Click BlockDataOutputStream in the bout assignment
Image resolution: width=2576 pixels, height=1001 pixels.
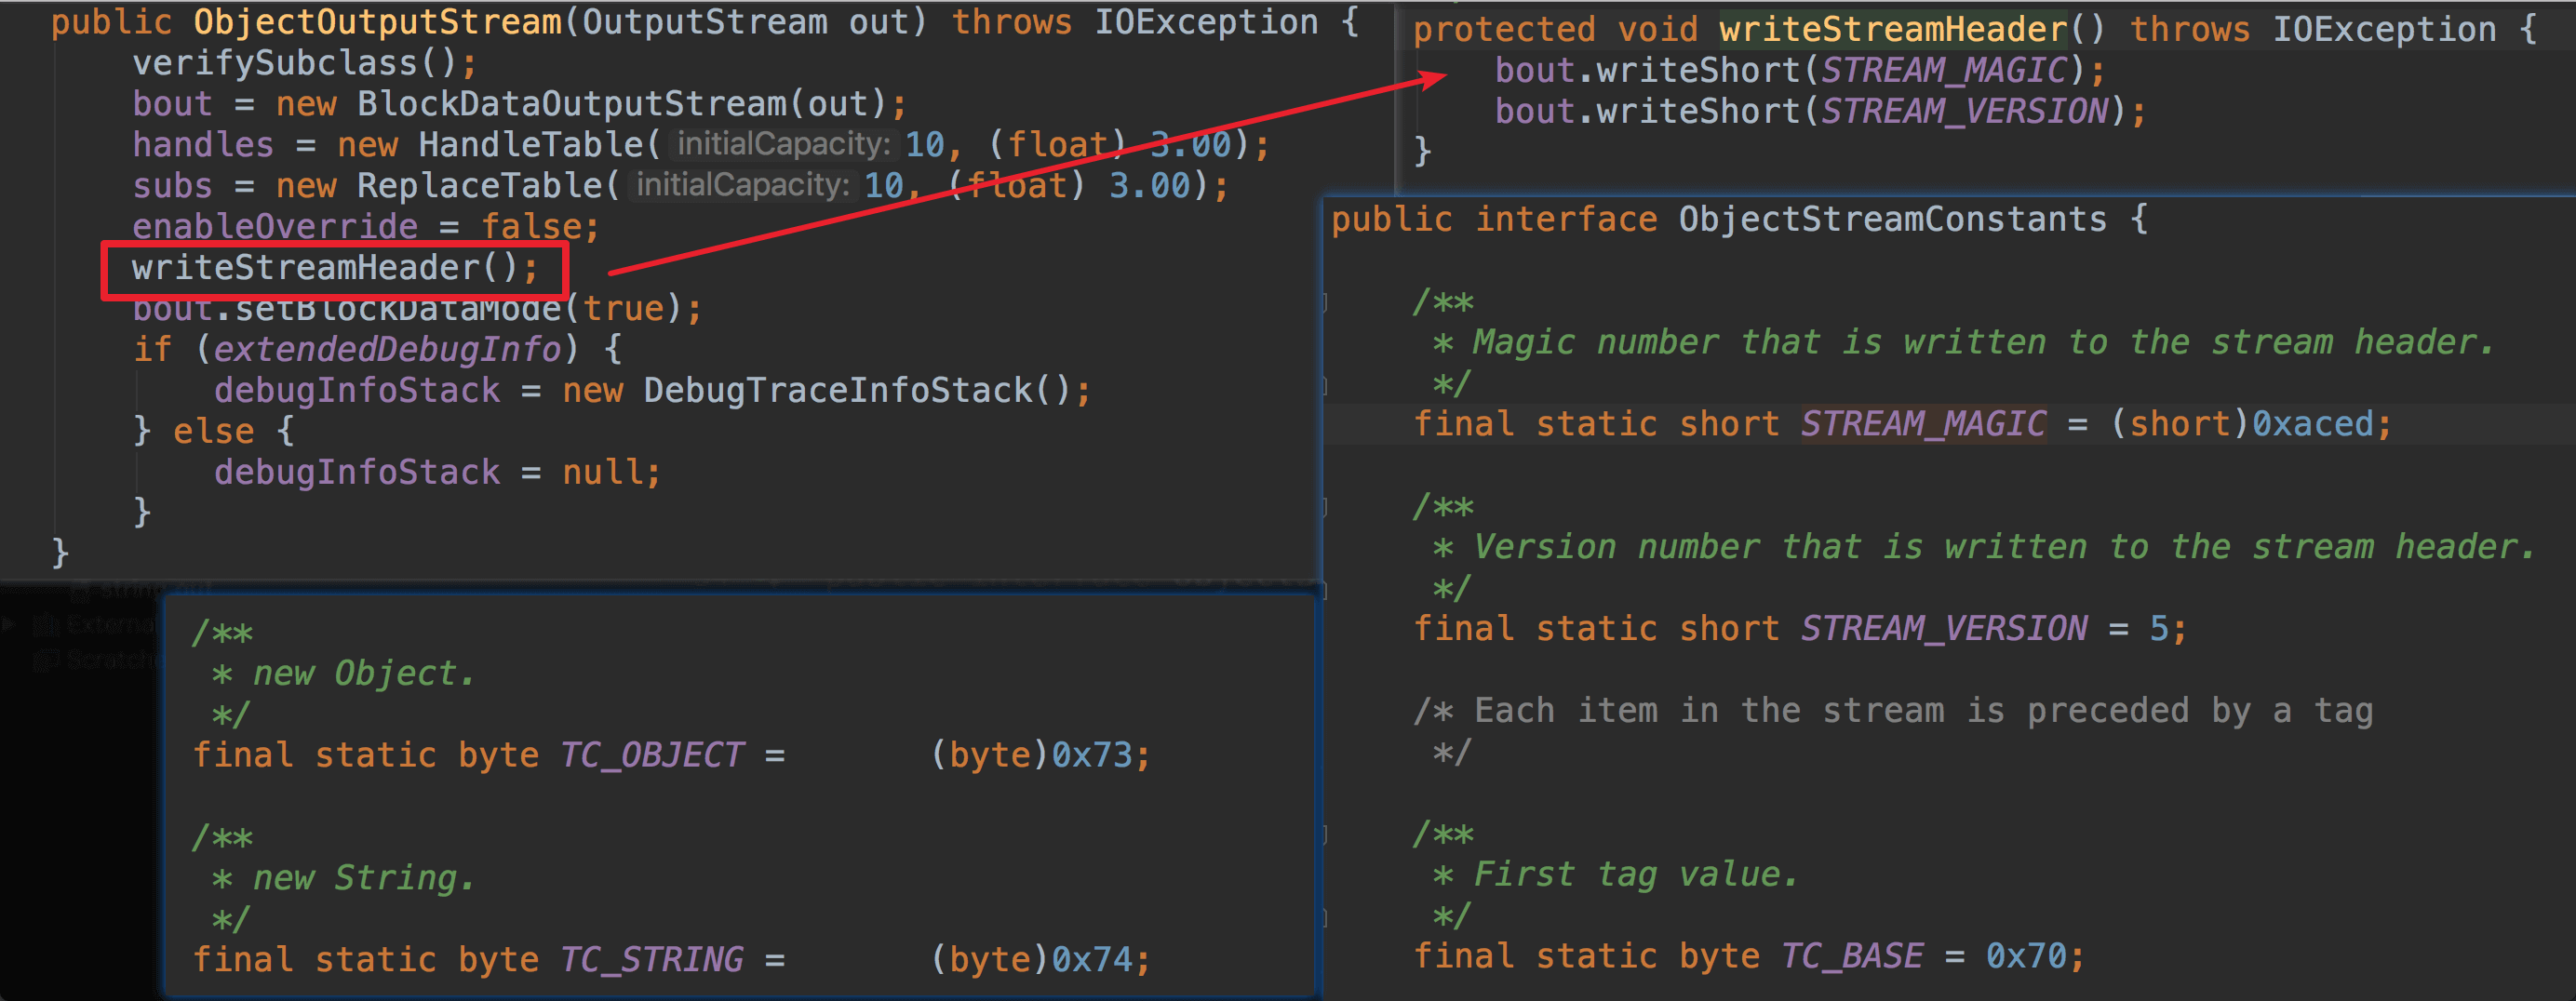[572, 104]
